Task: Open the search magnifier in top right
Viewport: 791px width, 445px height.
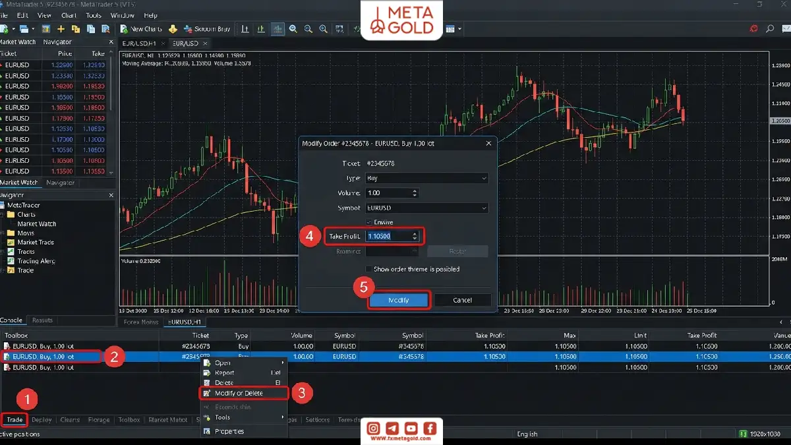Action: coord(770,29)
